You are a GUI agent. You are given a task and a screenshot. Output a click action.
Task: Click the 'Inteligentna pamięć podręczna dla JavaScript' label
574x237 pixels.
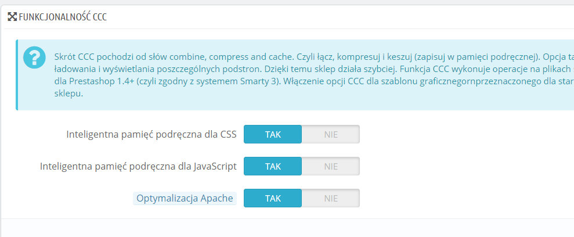pyautogui.click(x=138, y=166)
